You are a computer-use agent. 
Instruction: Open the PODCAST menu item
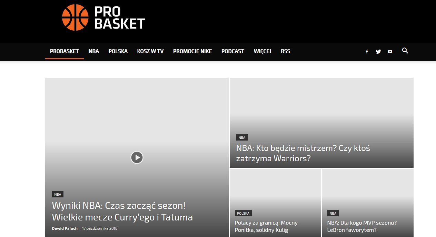(233, 51)
